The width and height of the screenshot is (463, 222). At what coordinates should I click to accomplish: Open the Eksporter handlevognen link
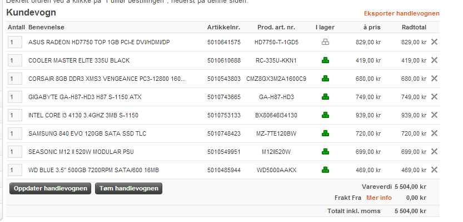[x=401, y=13]
